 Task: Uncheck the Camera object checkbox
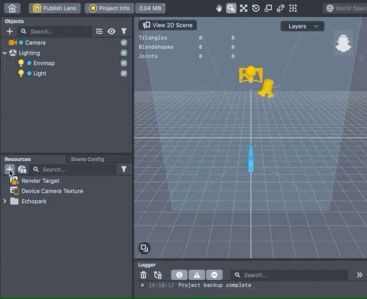click(x=124, y=42)
